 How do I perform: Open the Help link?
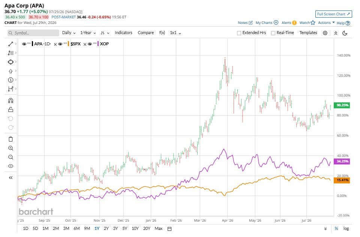point(343,23)
